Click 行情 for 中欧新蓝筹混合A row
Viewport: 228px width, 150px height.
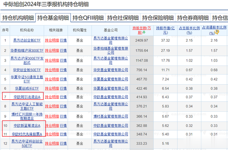coord(63,125)
